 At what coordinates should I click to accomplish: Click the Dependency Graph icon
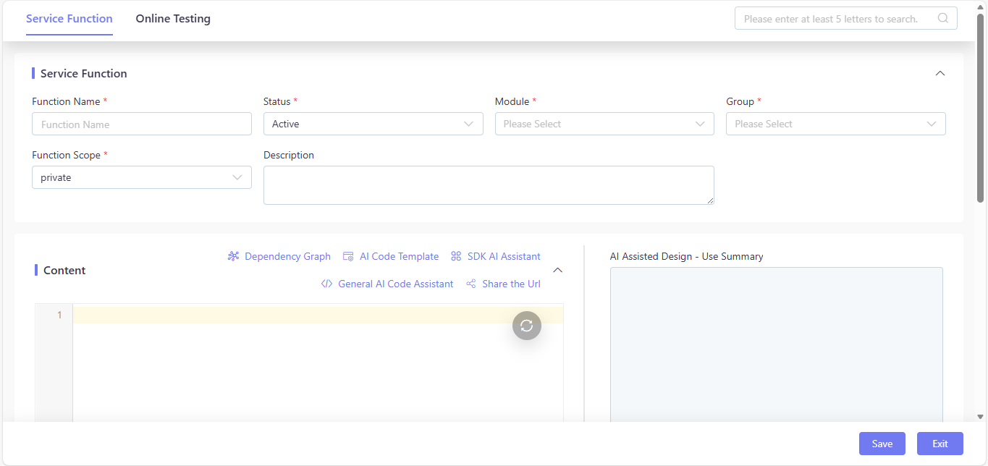233,256
